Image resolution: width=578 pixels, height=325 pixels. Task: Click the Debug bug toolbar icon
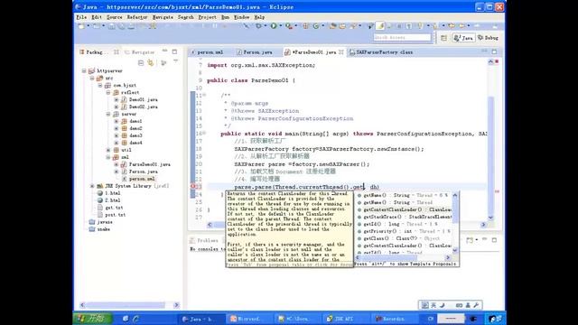click(258, 26)
